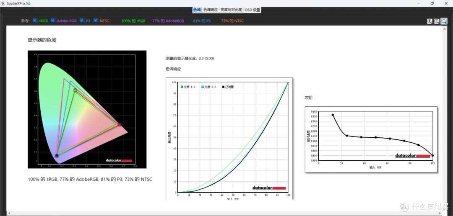
Task: Click the color gamut chromaticity diagram
Action: pyautogui.click(x=87, y=109)
